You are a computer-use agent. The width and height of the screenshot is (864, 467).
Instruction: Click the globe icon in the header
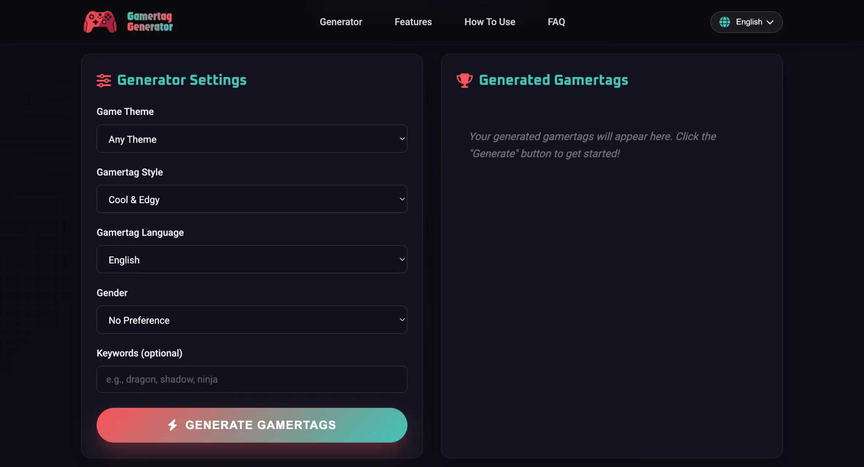pos(725,22)
